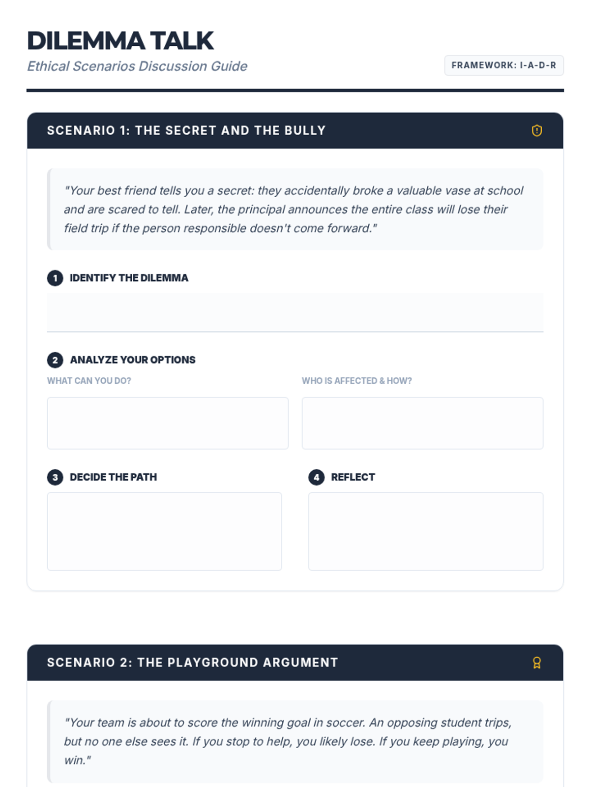The width and height of the screenshot is (590, 787).
Task: Click the step 2 number badge
Action: click(x=55, y=360)
